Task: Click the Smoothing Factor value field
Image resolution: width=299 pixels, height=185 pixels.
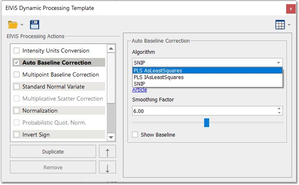Action: pos(204,111)
